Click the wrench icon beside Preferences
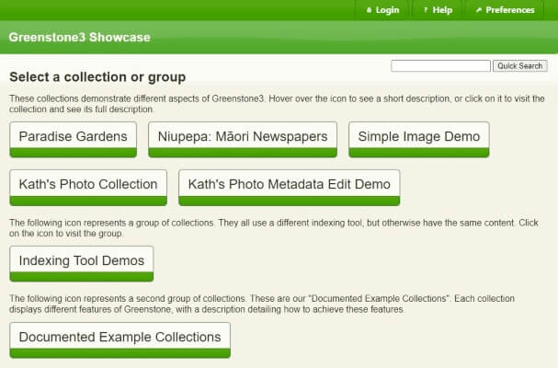 coord(479,10)
